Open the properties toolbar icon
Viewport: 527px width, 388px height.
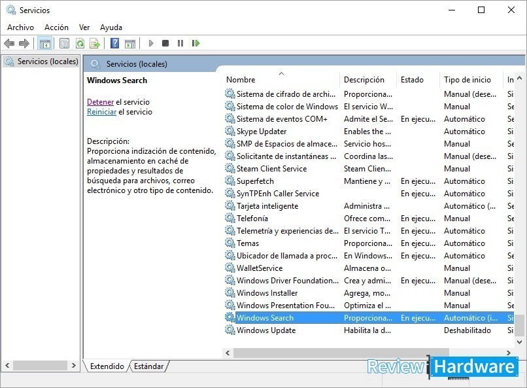click(x=64, y=43)
